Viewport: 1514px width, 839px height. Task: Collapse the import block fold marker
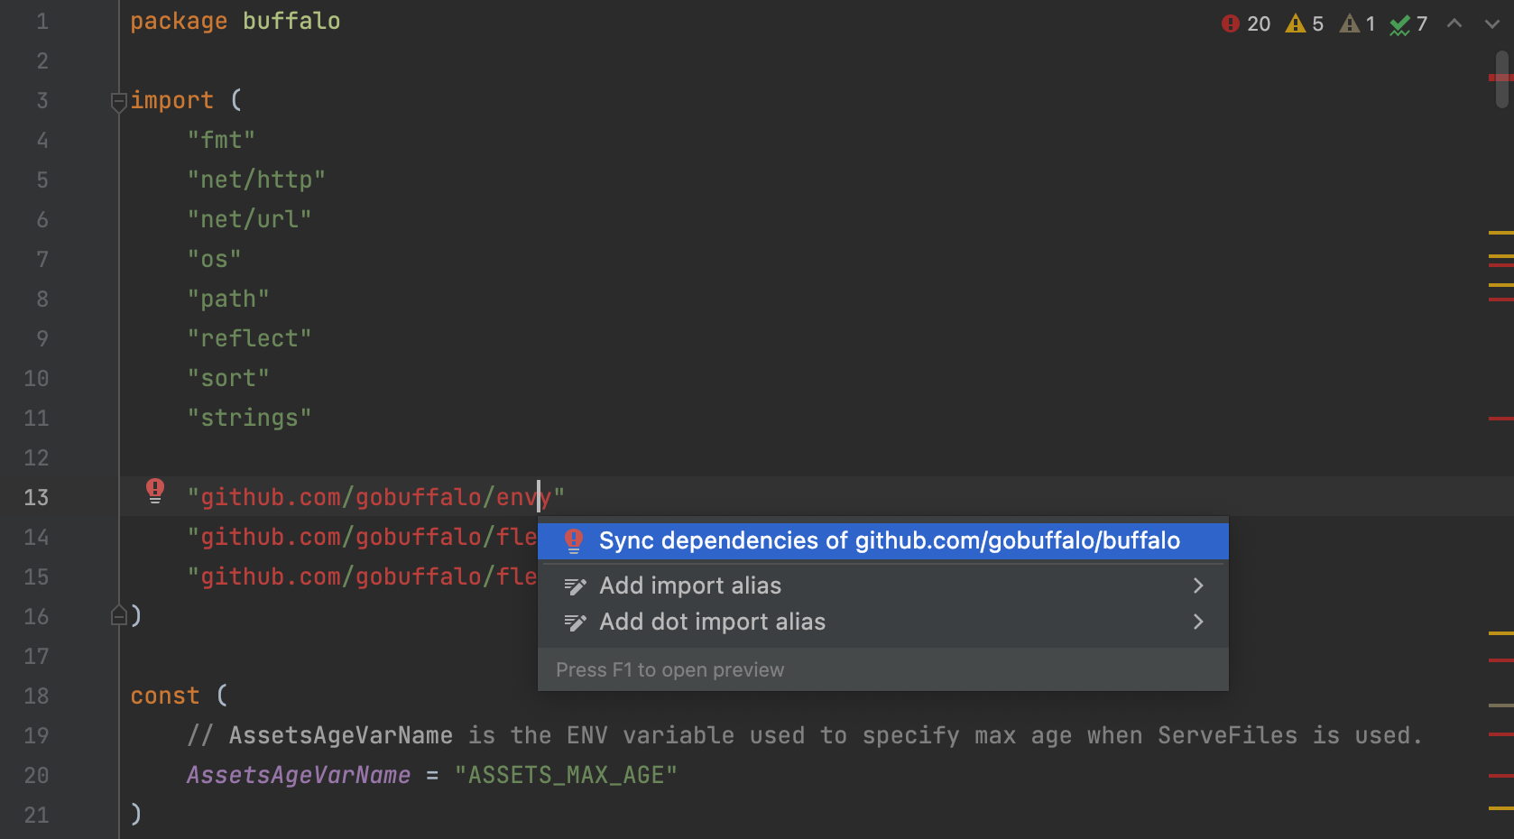coord(118,101)
